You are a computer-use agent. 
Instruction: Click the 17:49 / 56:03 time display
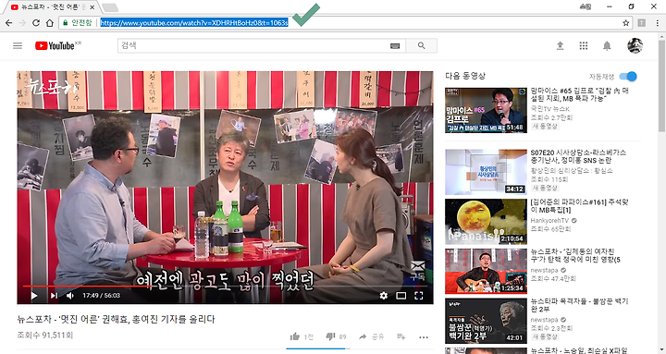[101, 296]
